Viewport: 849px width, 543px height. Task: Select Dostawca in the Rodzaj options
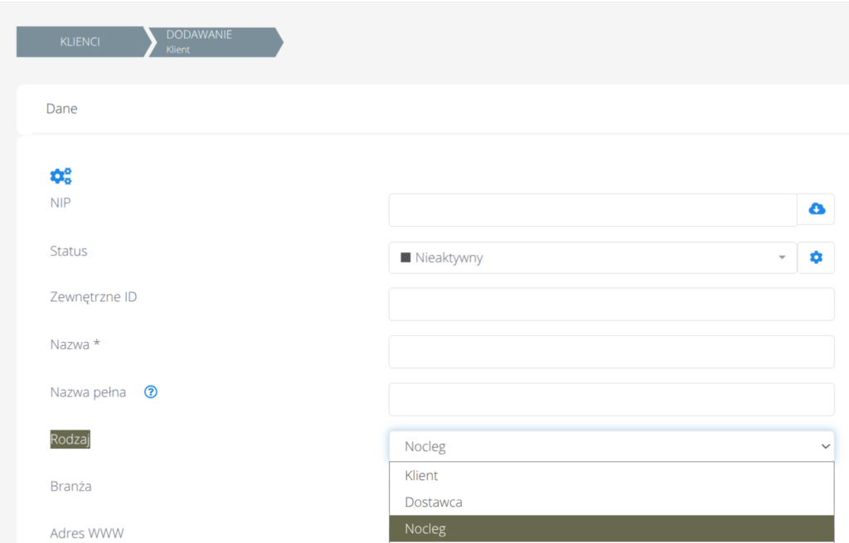coord(433,502)
